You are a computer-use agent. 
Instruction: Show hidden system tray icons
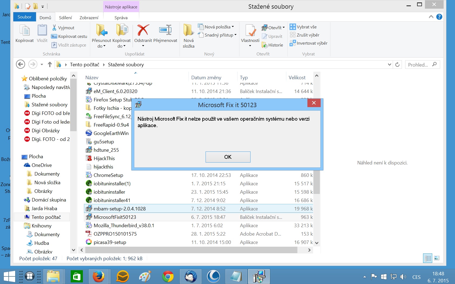click(x=365, y=277)
